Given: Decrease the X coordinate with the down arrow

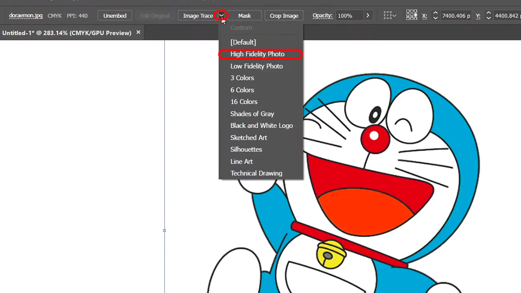Looking at the screenshot, I should [436, 18].
